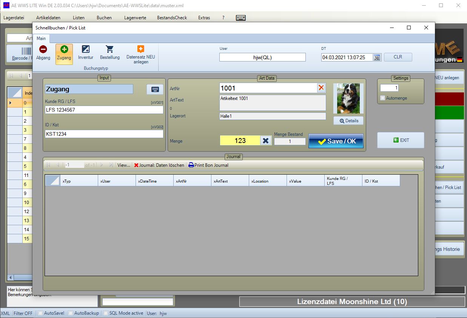The width and height of the screenshot is (467, 318).
Task: Click the Filter OFF status bar entry
Action: coord(23,313)
